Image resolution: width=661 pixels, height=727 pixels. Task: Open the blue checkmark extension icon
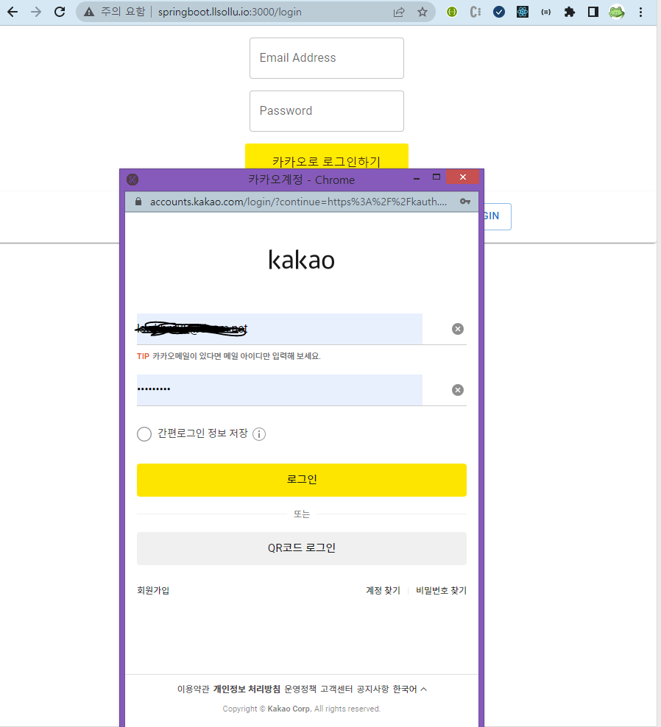point(499,12)
